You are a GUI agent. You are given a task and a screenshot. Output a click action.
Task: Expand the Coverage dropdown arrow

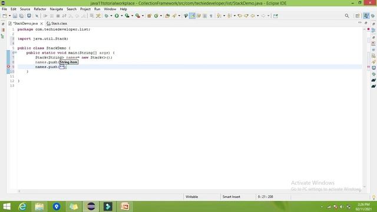[132, 16]
